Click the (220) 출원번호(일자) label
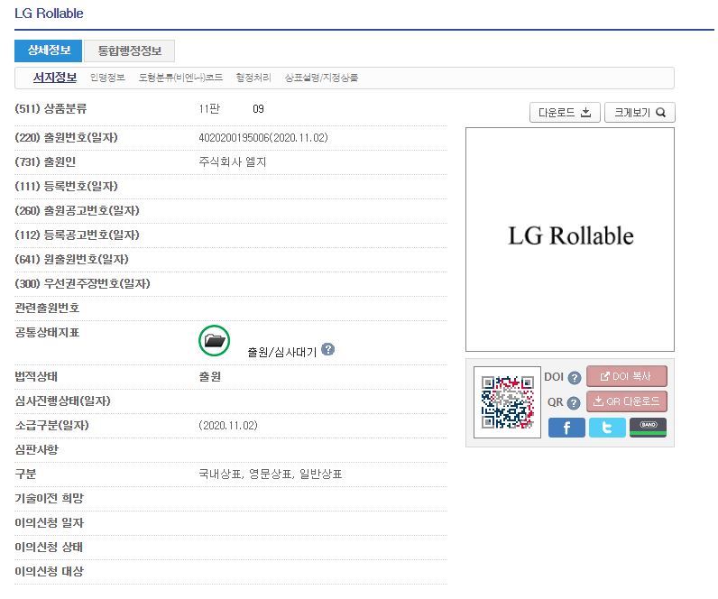This screenshot has height=599, width=718. [67, 138]
